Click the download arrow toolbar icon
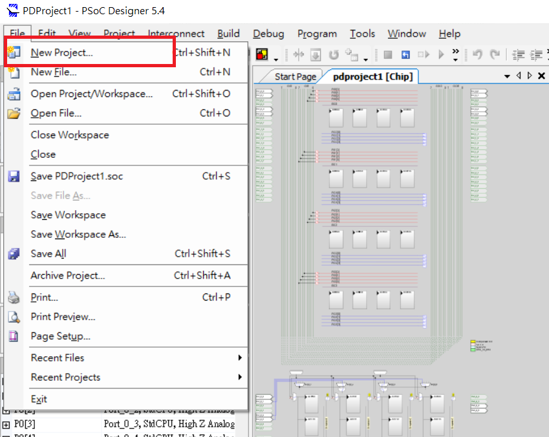 click(316, 55)
